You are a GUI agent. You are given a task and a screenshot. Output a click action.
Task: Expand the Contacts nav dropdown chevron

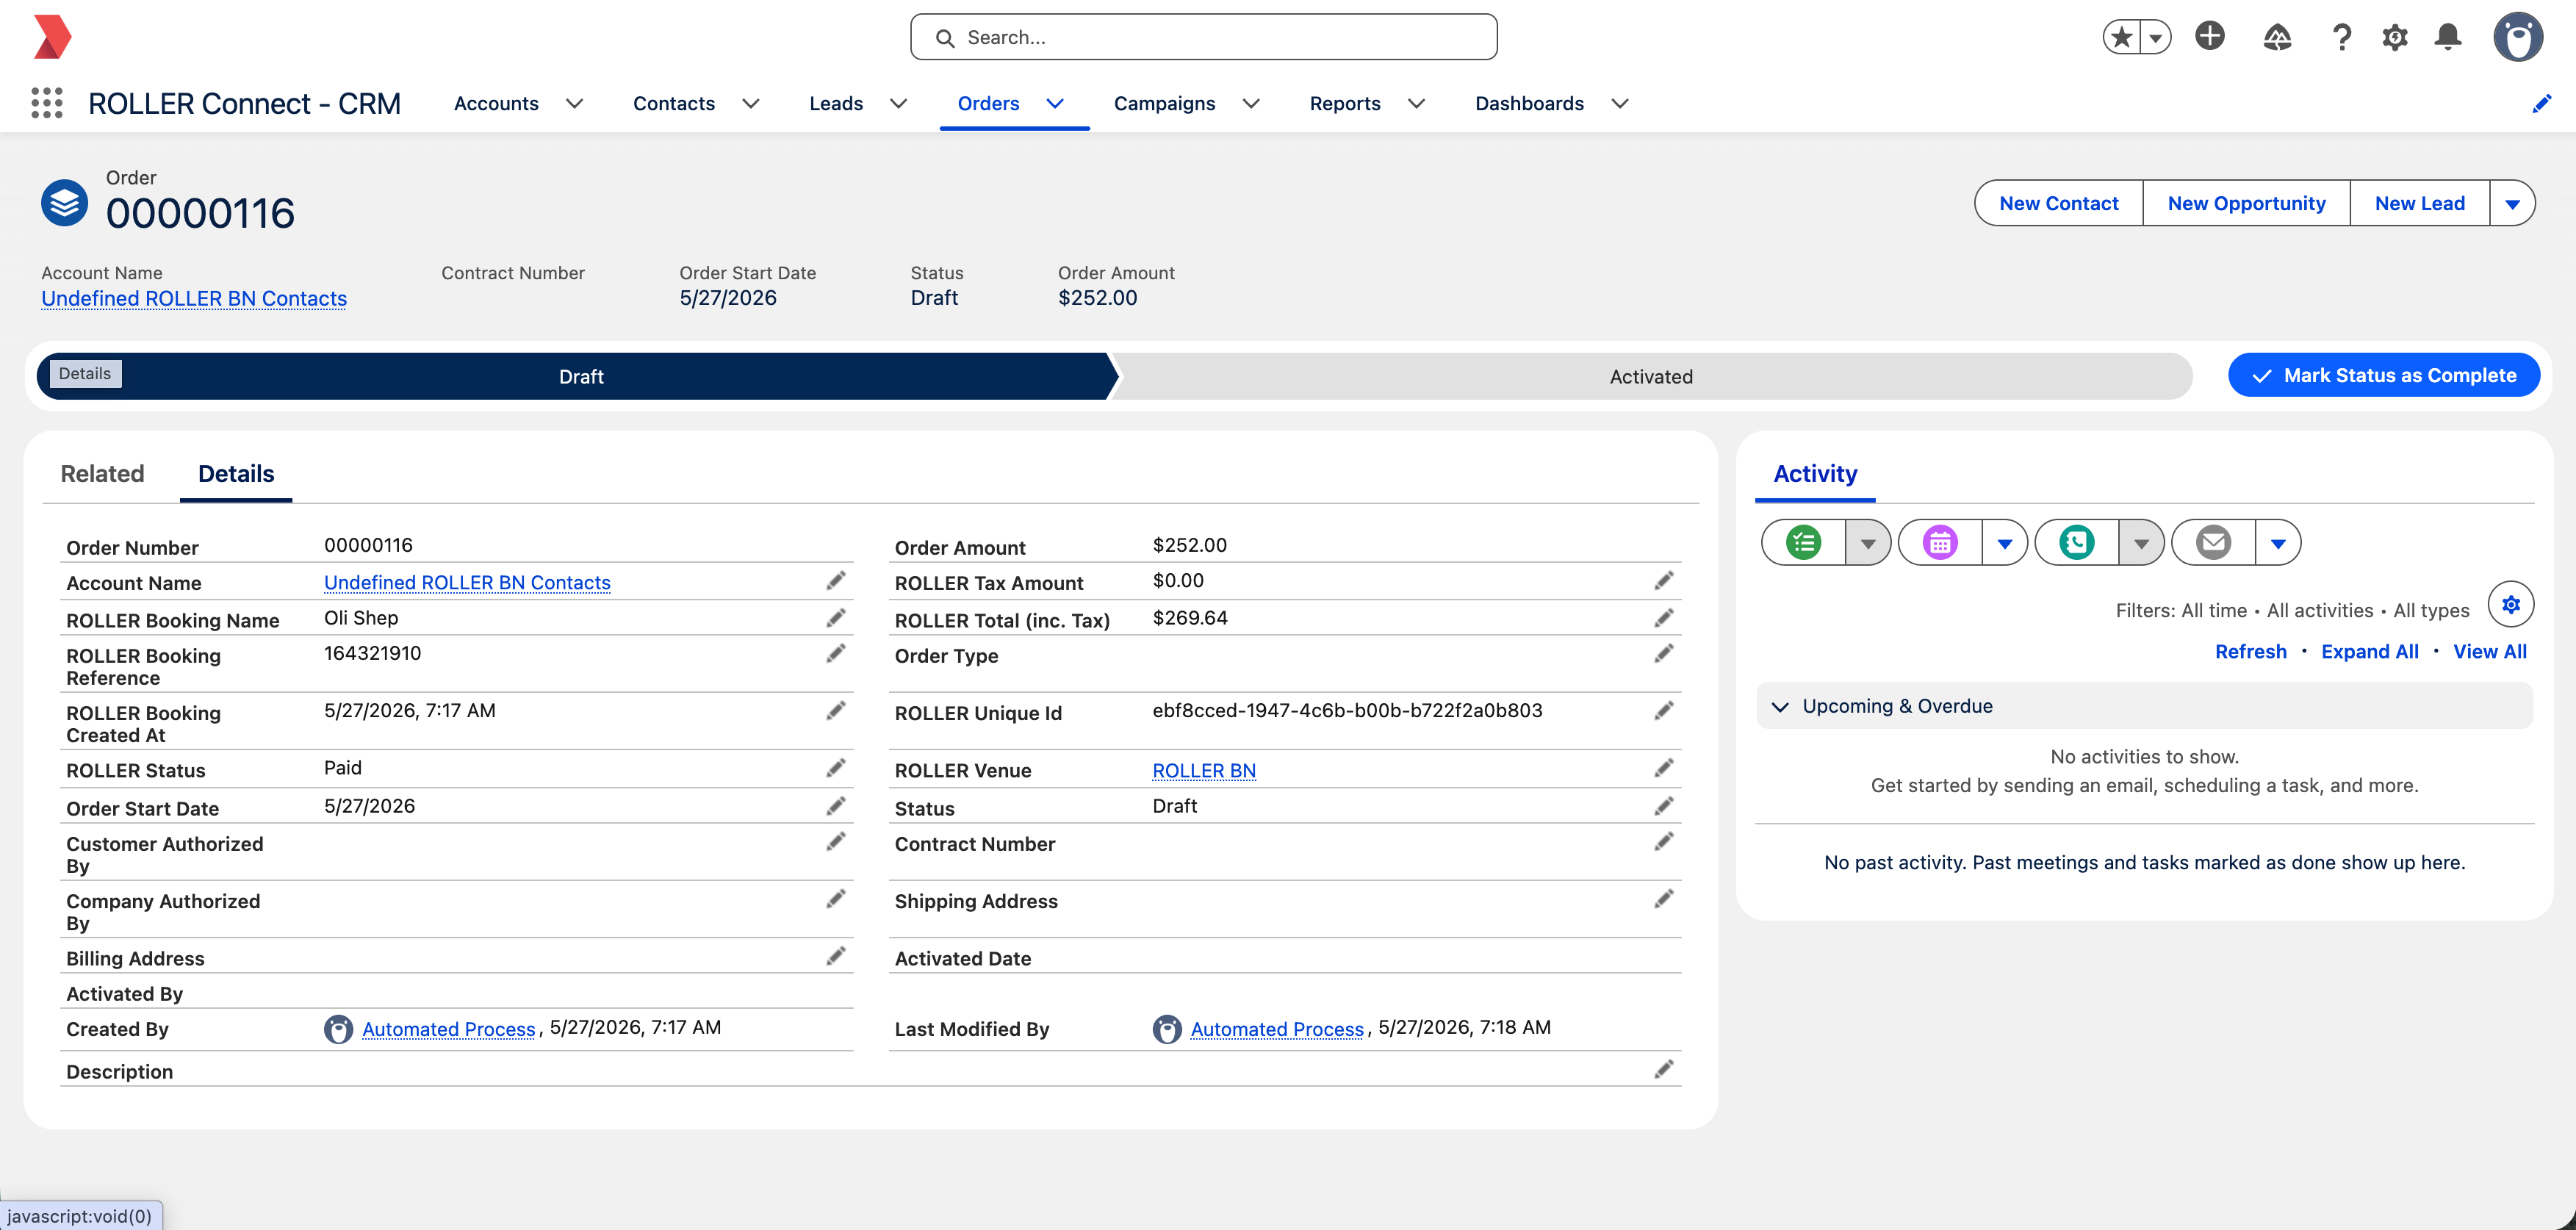click(751, 104)
